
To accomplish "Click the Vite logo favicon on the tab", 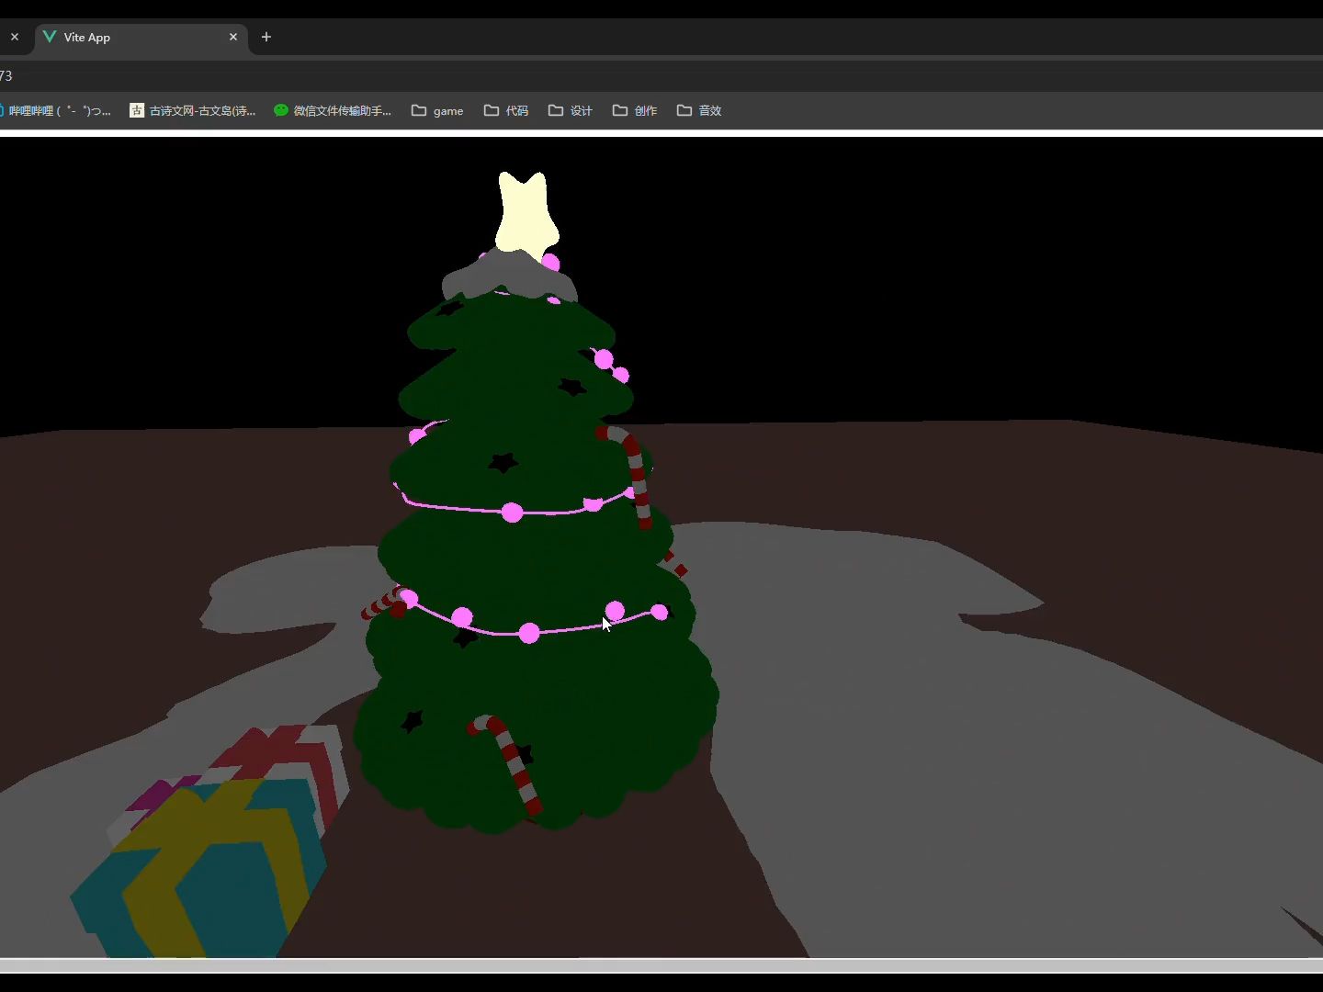I will [49, 37].
